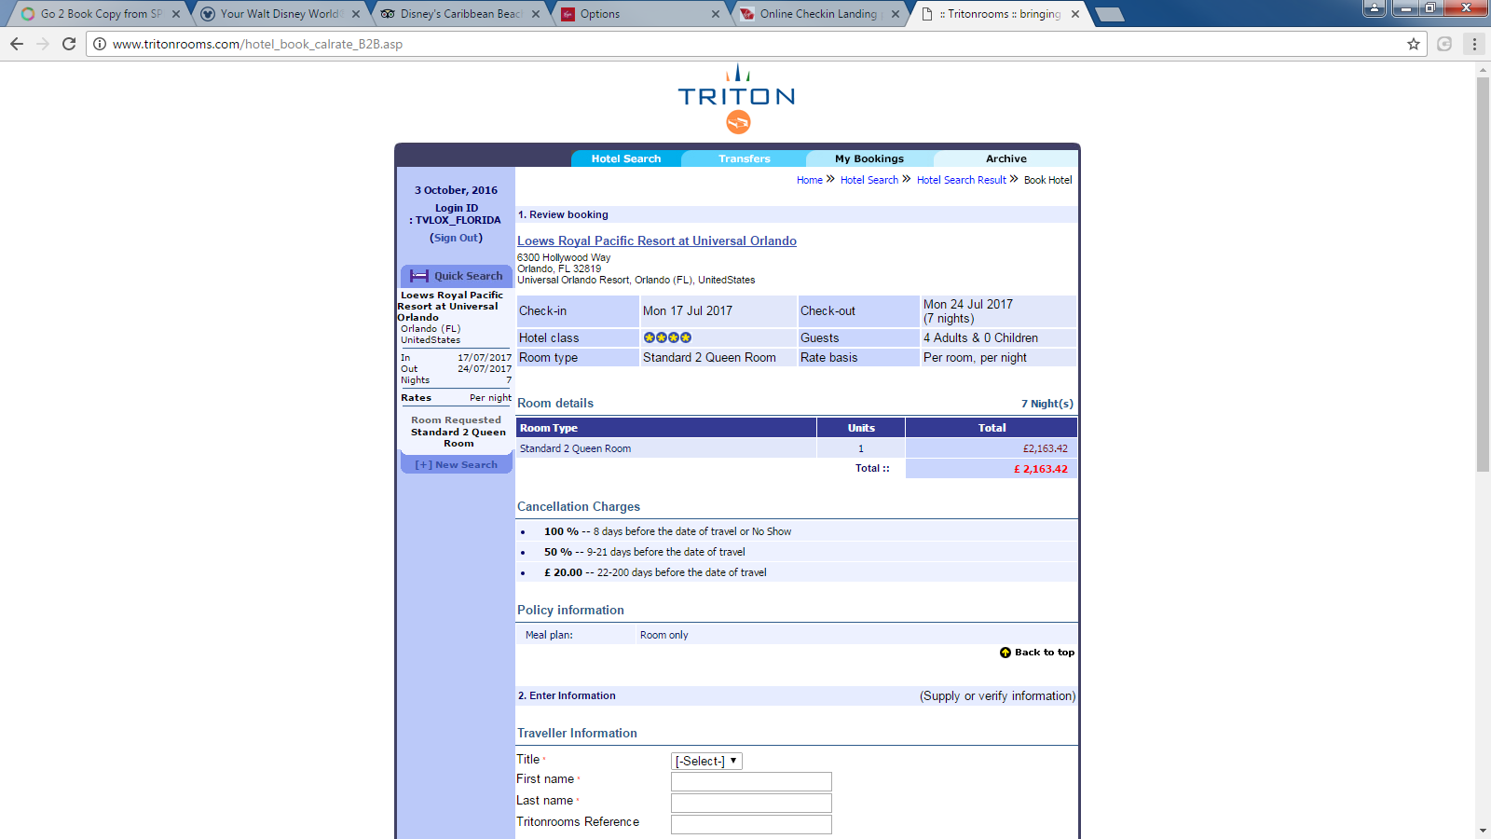Open a new browser tab
Screen dimensions: 1491x839
click(1110, 14)
